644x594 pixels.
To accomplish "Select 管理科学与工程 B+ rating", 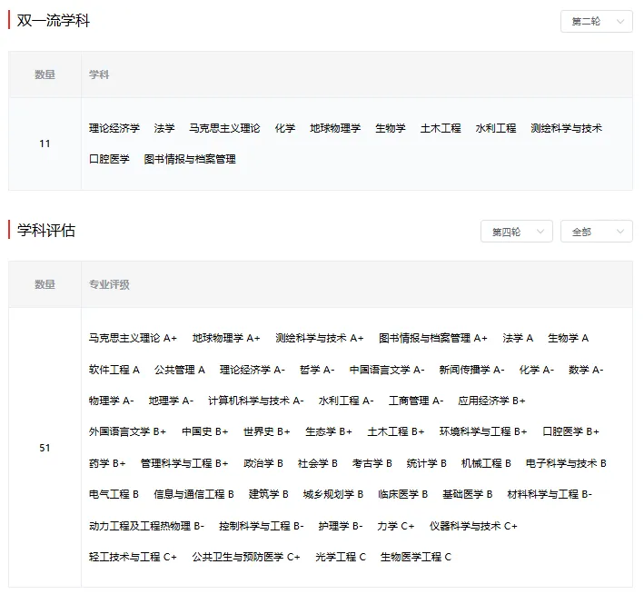I will tap(184, 463).
